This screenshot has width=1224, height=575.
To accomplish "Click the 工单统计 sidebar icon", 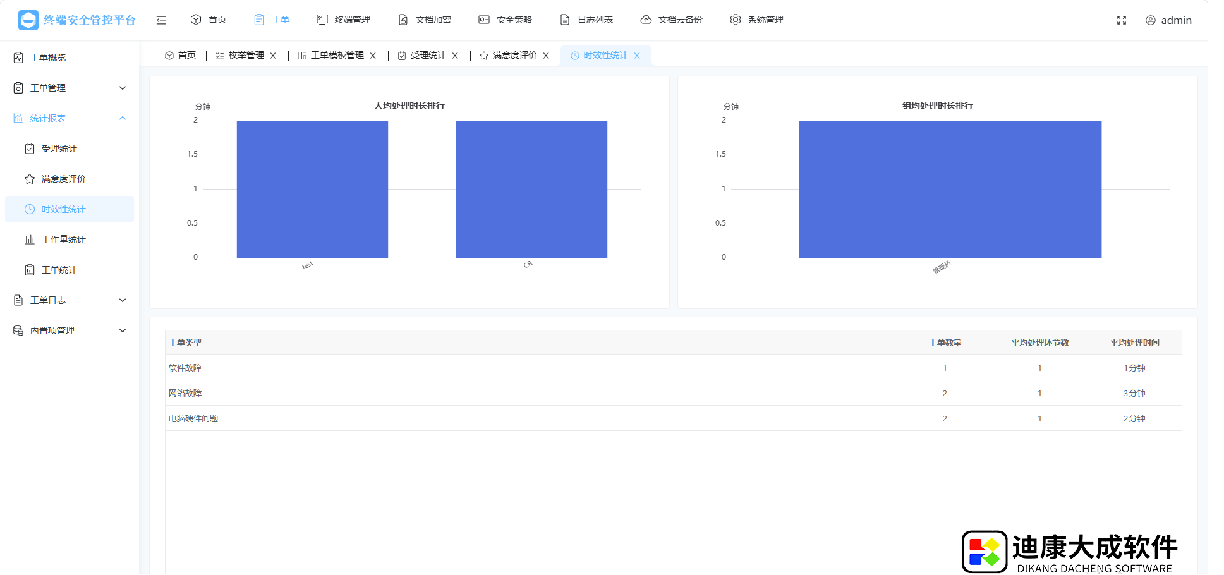I will coord(30,270).
